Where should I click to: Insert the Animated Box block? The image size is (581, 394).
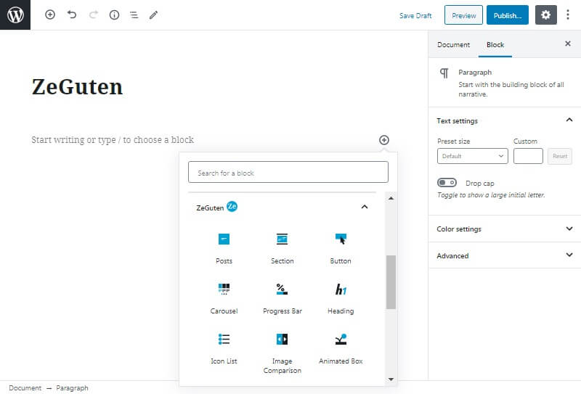(x=341, y=348)
